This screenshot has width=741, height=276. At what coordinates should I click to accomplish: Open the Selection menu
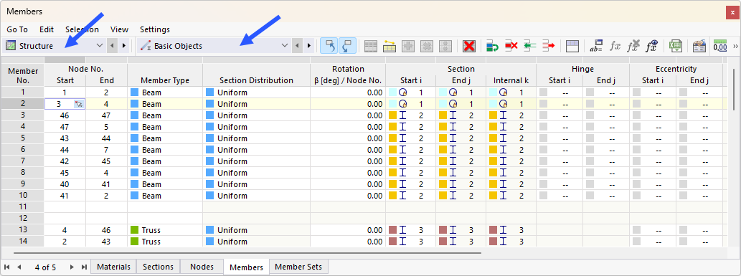(82, 29)
